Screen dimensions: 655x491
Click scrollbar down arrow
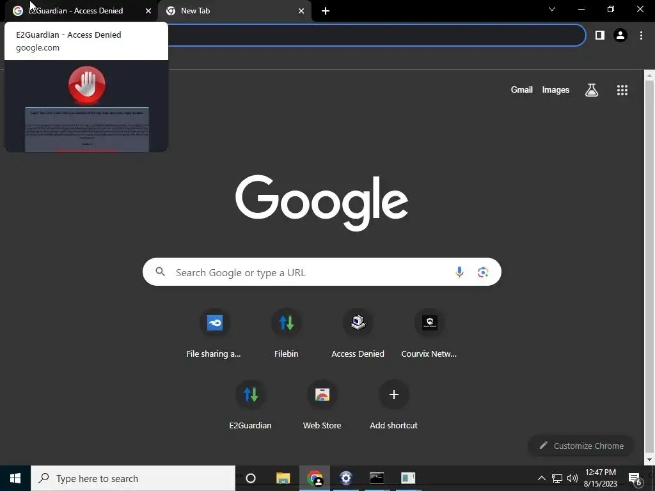click(x=649, y=460)
